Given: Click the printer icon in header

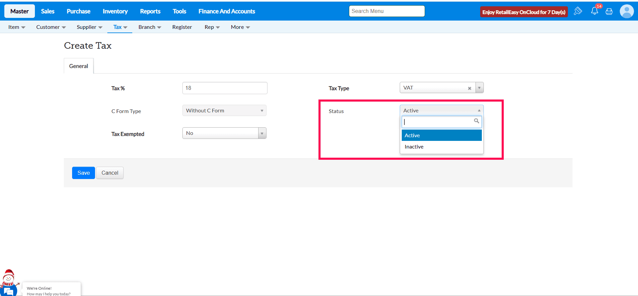Looking at the screenshot, I should coord(609,12).
